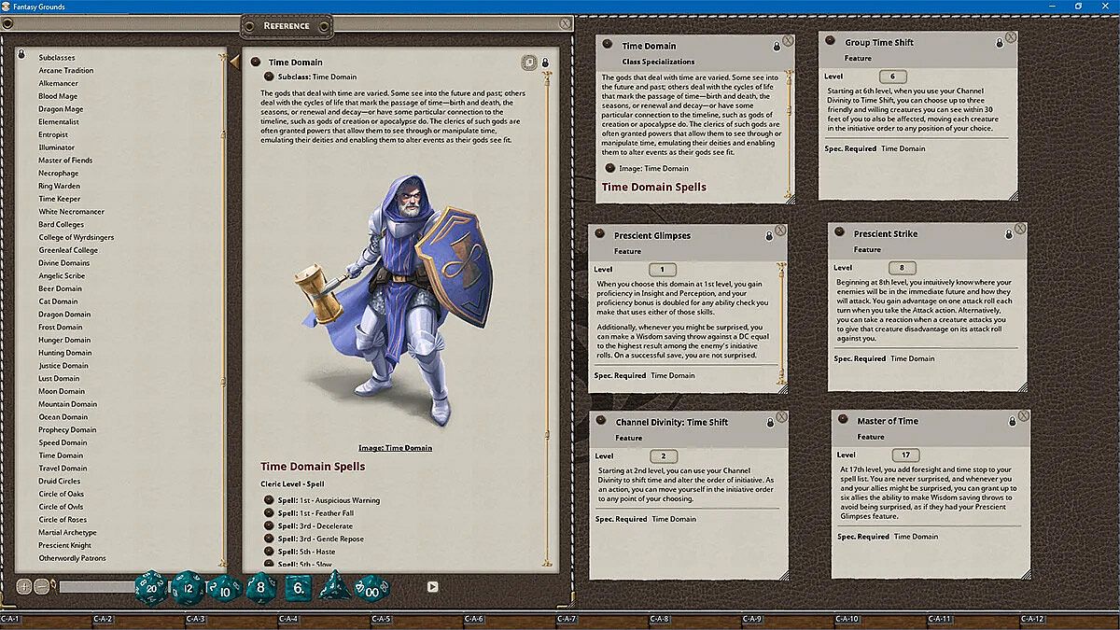Click the Level 8 field in Prescient Strike
The image size is (1120, 630).
tap(902, 268)
